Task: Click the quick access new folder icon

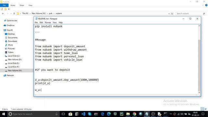Action: [5, 9]
